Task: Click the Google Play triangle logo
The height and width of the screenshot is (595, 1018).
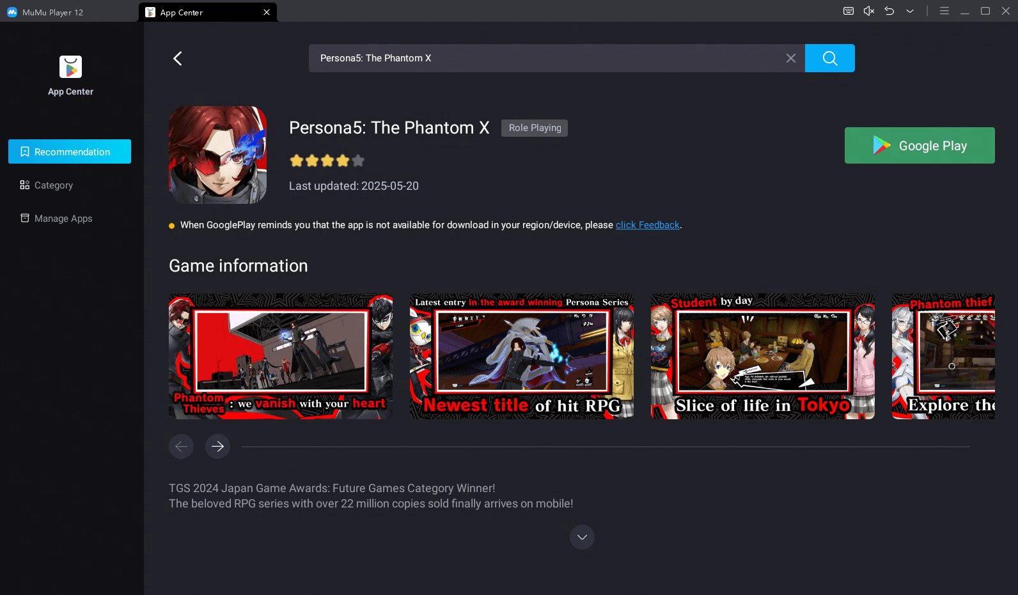Action: pos(882,146)
